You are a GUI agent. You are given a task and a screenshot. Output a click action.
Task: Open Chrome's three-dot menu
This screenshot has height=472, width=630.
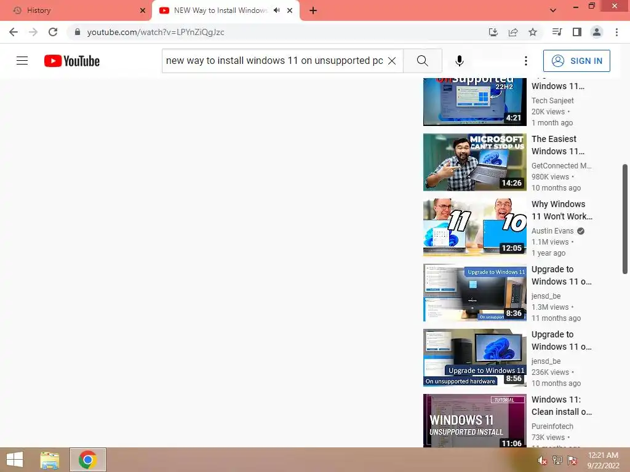(616, 32)
